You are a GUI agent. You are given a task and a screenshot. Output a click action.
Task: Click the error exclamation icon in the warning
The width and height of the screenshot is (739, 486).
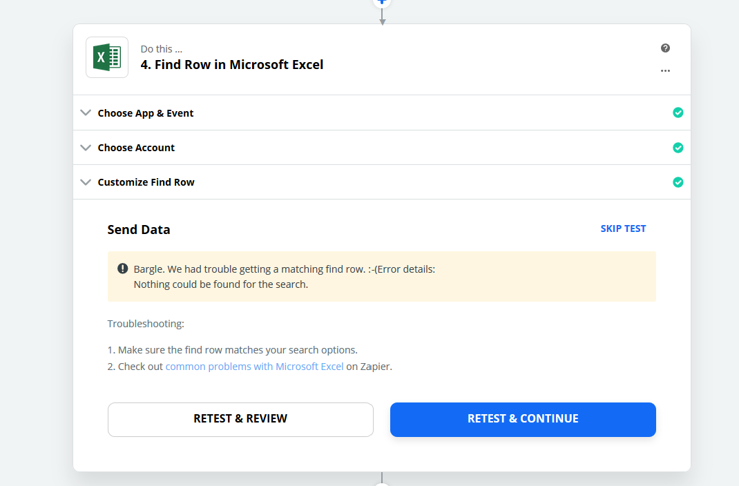(x=122, y=269)
